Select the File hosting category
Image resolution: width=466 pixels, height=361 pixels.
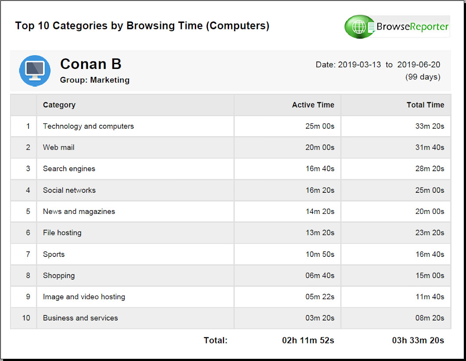[x=62, y=233]
